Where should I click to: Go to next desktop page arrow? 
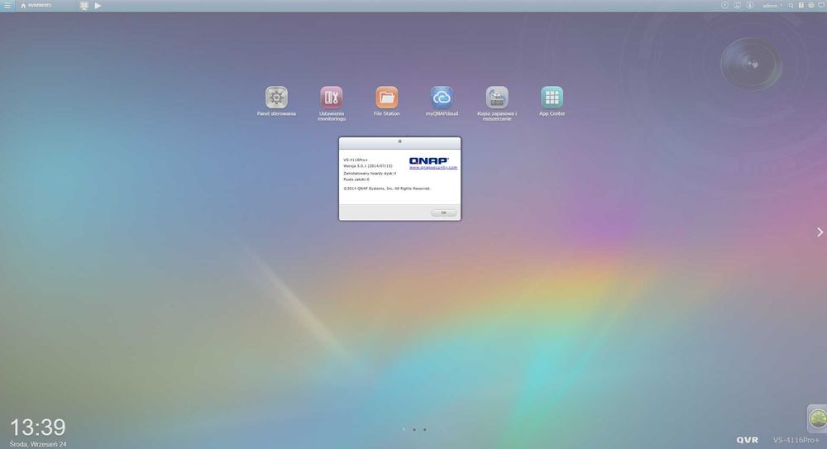pos(820,232)
